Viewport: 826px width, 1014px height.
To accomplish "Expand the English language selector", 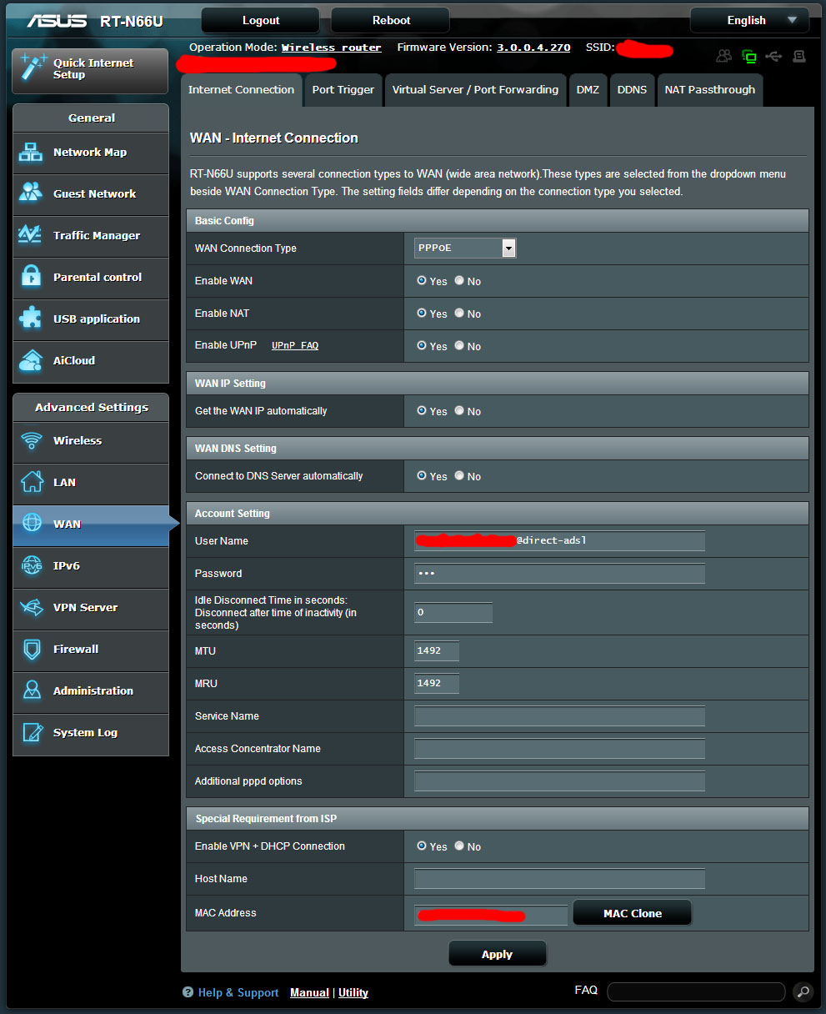I will point(748,20).
